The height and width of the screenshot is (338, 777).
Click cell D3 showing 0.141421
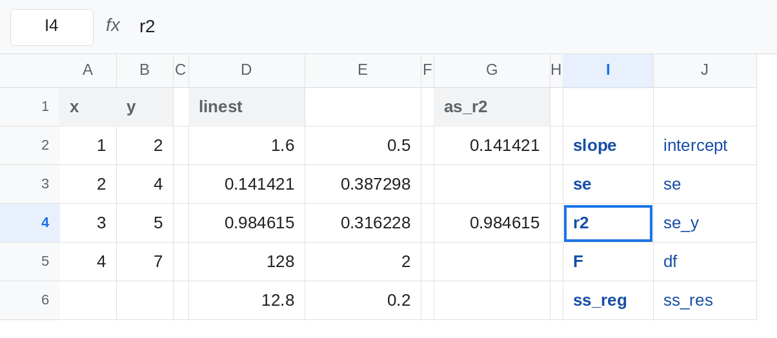tap(247, 184)
